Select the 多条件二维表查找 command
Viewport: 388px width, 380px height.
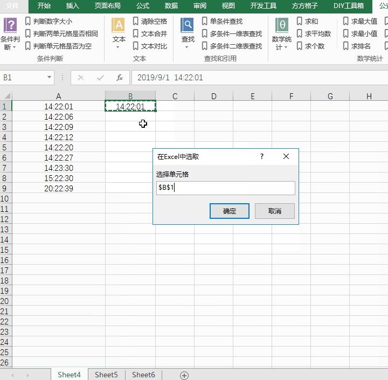tap(232, 46)
